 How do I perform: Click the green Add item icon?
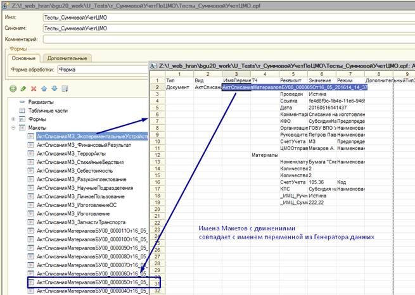coord(13,89)
